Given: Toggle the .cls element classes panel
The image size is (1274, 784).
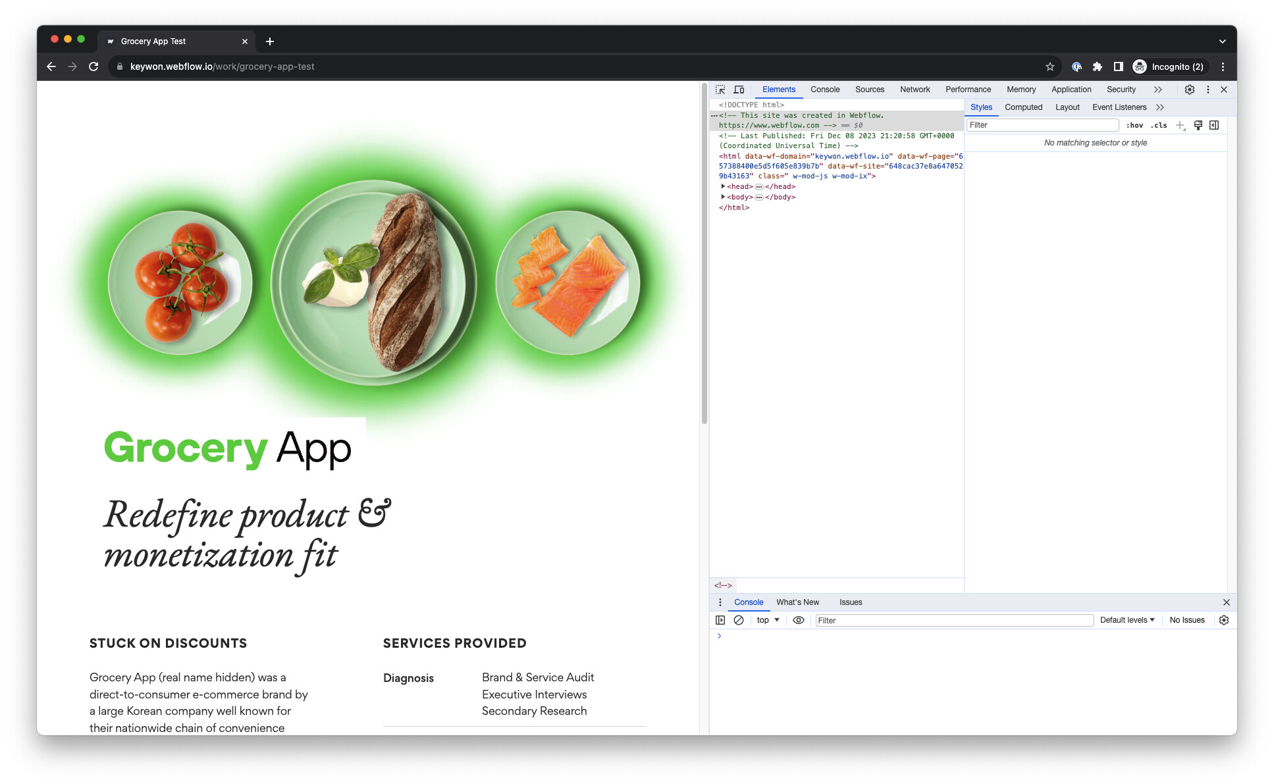Looking at the screenshot, I should tap(1159, 125).
